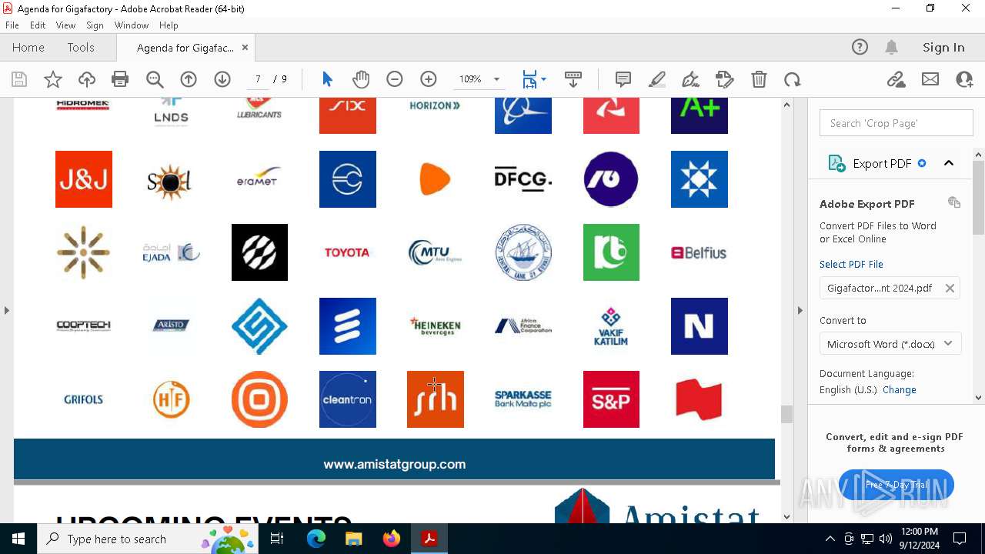Upload the file with the cloud icon
The height and width of the screenshot is (554, 985).
(x=87, y=79)
